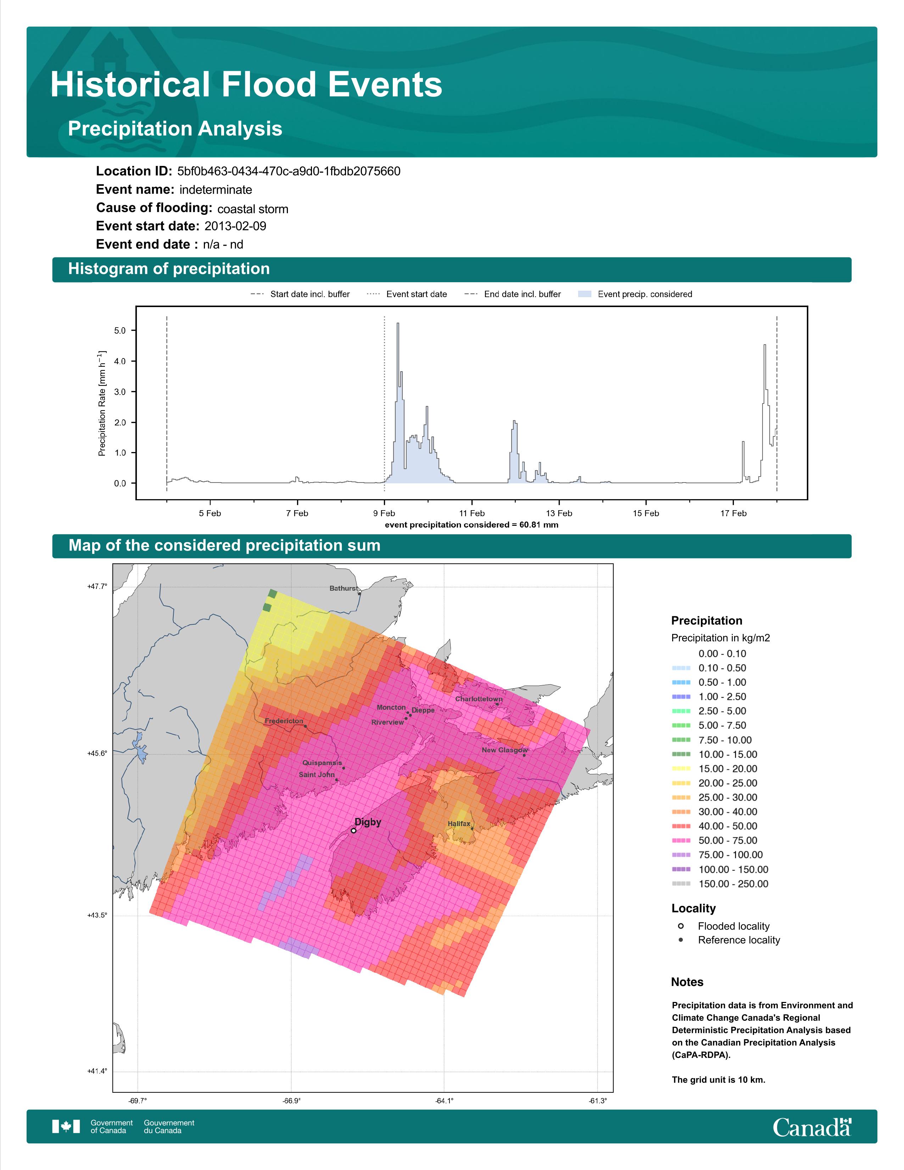Click the 17 Feb axis label
This screenshot has width=904, height=1170.
pyautogui.click(x=733, y=513)
